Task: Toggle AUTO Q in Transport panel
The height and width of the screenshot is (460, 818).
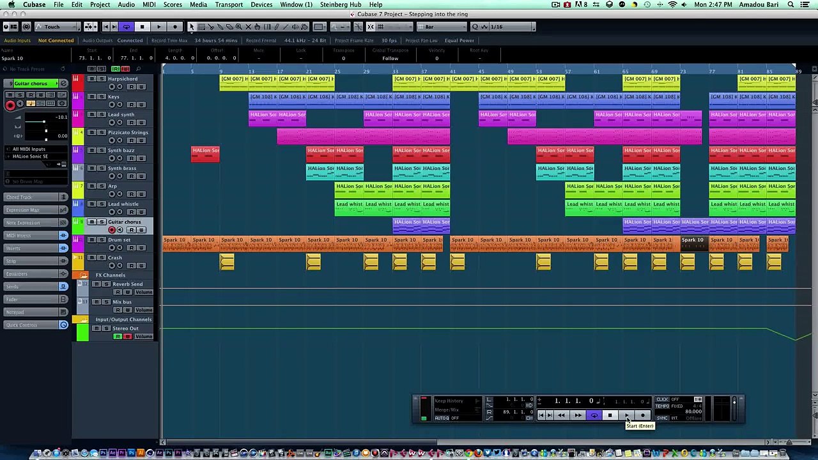Action: click(442, 418)
